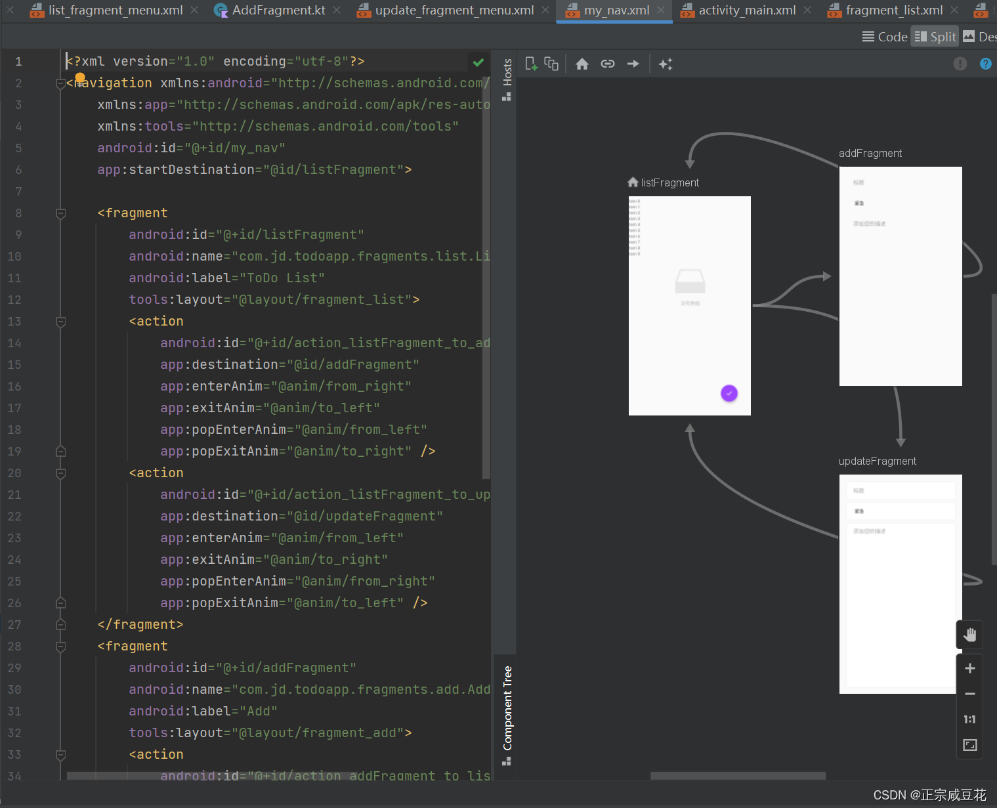The image size is (997, 808).
Task: Close the fragment_list.xml tab
Action: (x=954, y=11)
